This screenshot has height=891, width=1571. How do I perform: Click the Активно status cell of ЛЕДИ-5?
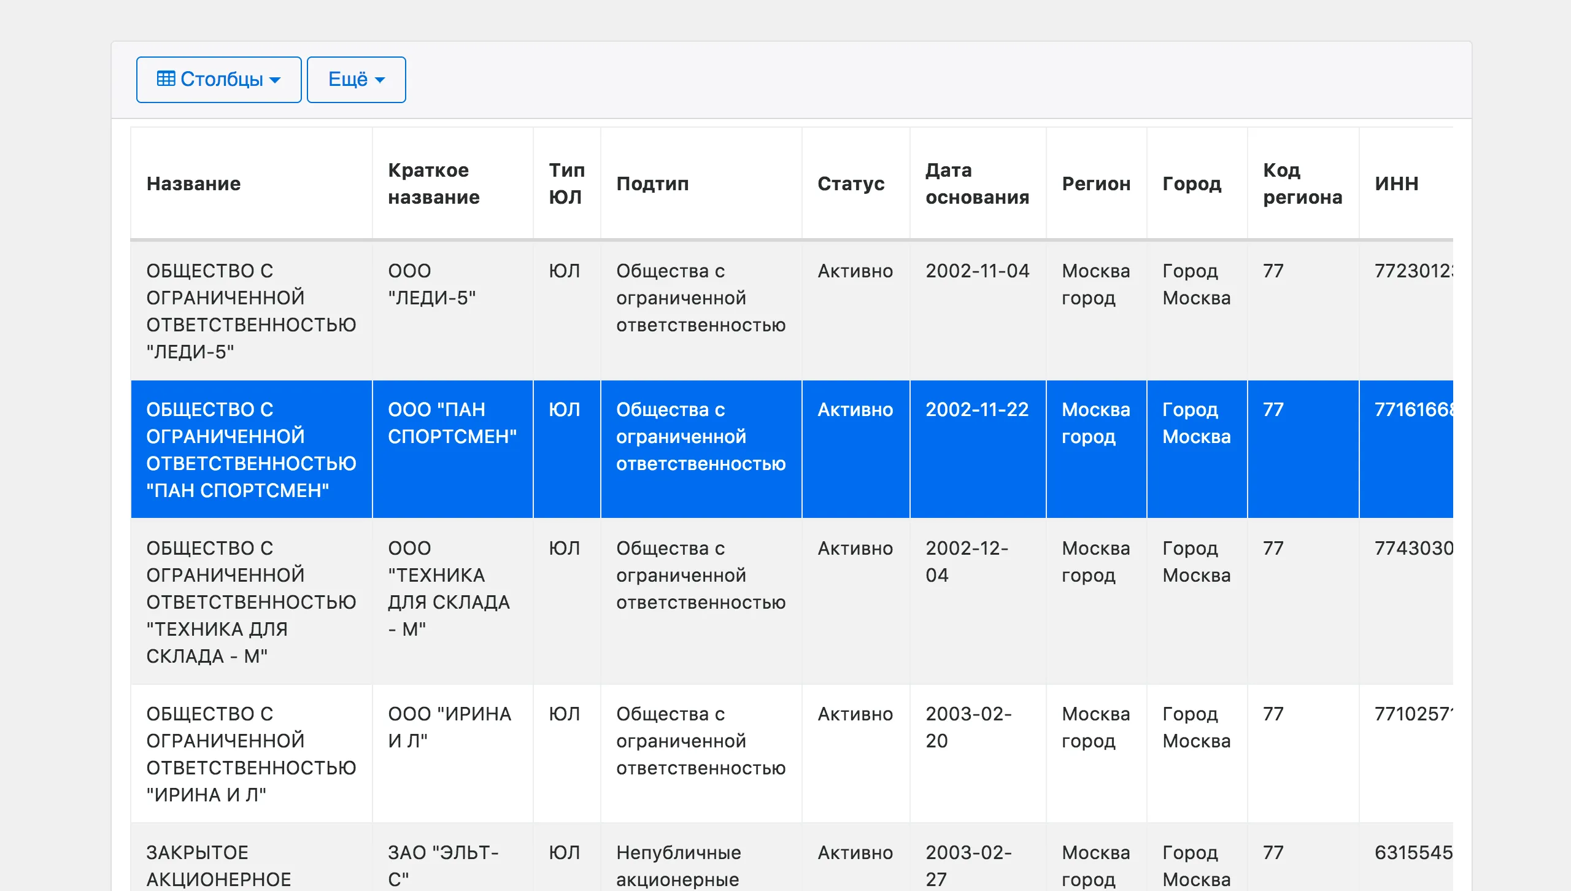(x=855, y=271)
